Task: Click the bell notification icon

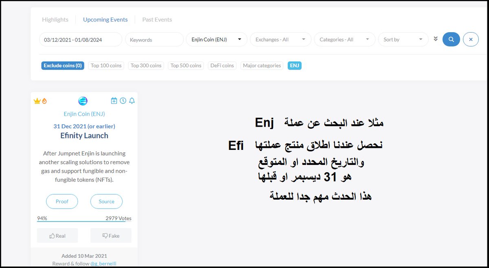Action: coord(132,101)
